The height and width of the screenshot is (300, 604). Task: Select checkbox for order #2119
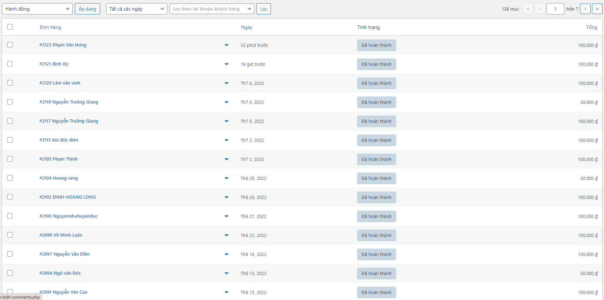click(x=10, y=102)
